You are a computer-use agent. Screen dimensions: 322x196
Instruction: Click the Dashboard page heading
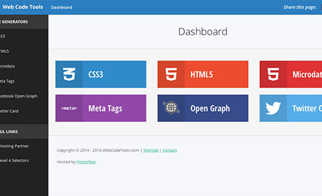pos(203,32)
